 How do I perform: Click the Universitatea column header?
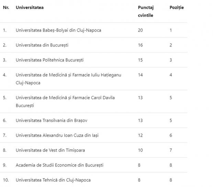(x=30, y=8)
